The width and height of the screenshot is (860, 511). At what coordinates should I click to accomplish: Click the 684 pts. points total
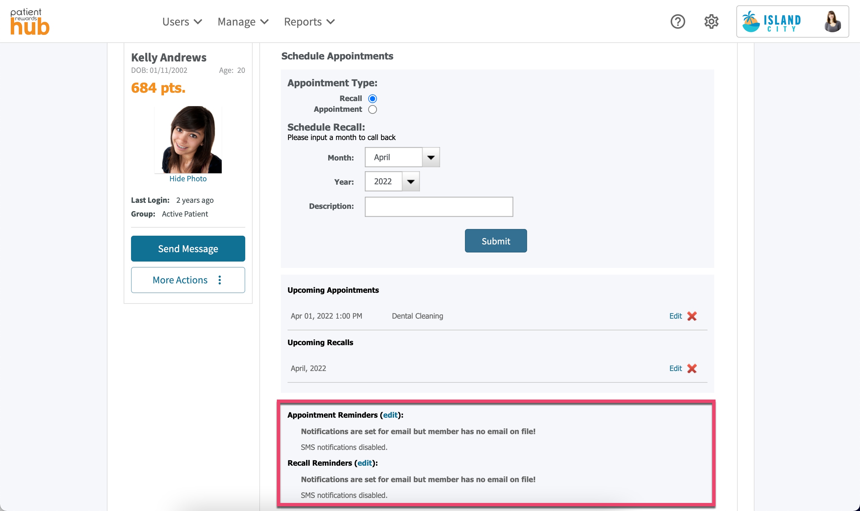(x=158, y=88)
